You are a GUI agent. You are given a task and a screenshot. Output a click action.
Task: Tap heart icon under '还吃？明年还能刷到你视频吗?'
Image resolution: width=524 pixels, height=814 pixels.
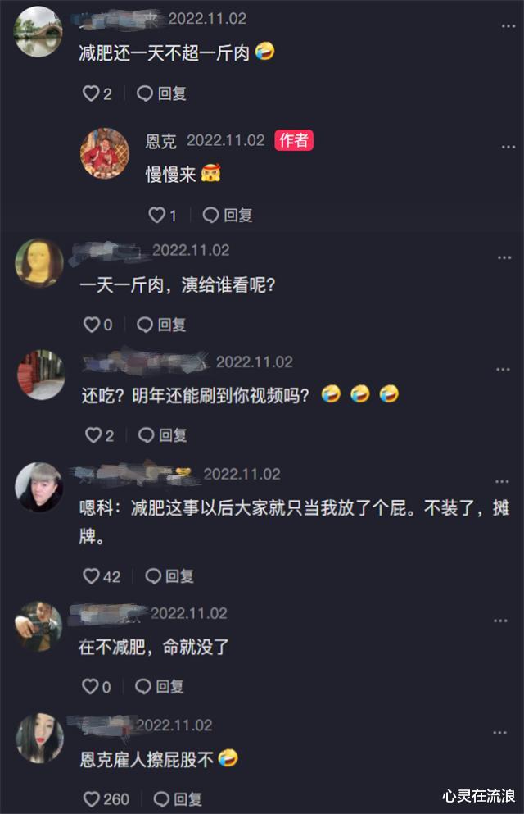click(93, 435)
